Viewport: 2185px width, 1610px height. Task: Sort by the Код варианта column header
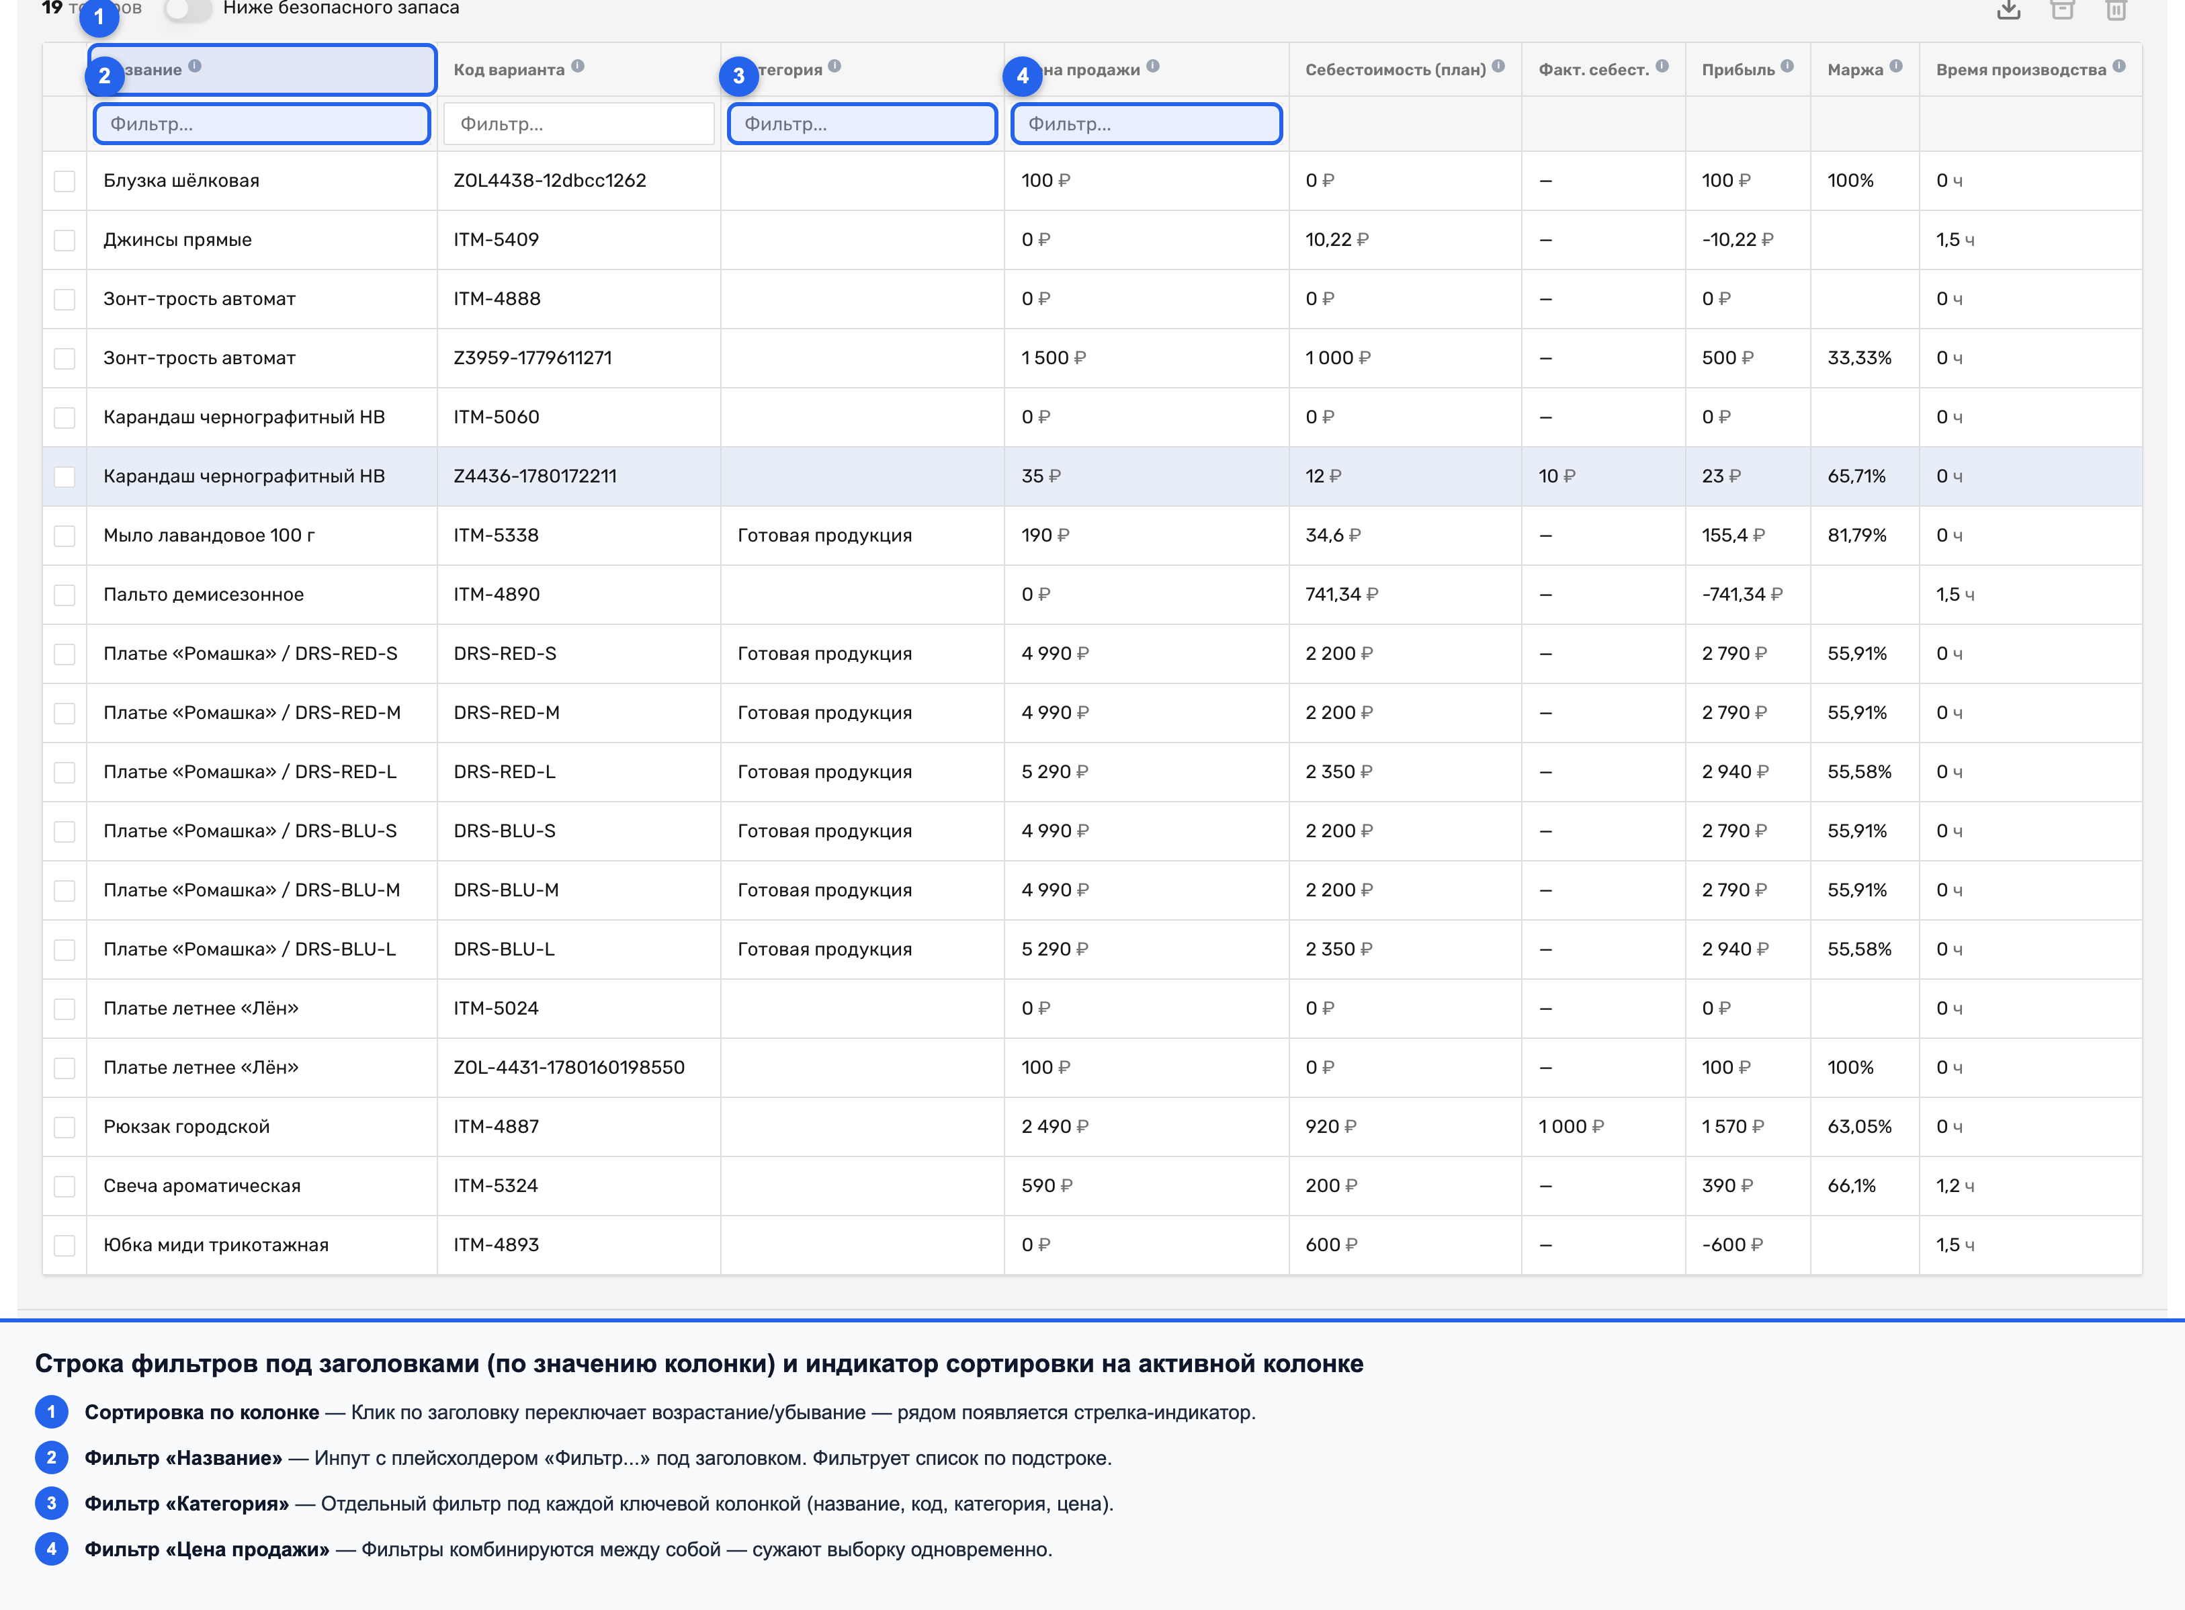tap(509, 69)
